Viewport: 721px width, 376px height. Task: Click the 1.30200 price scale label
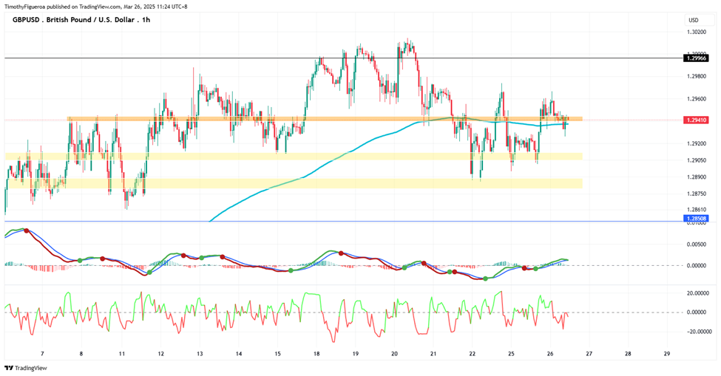pyautogui.click(x=696, y=33)
